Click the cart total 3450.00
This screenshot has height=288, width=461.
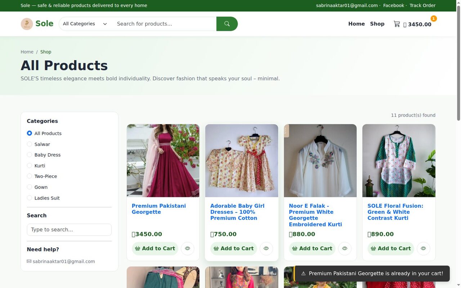417,24
